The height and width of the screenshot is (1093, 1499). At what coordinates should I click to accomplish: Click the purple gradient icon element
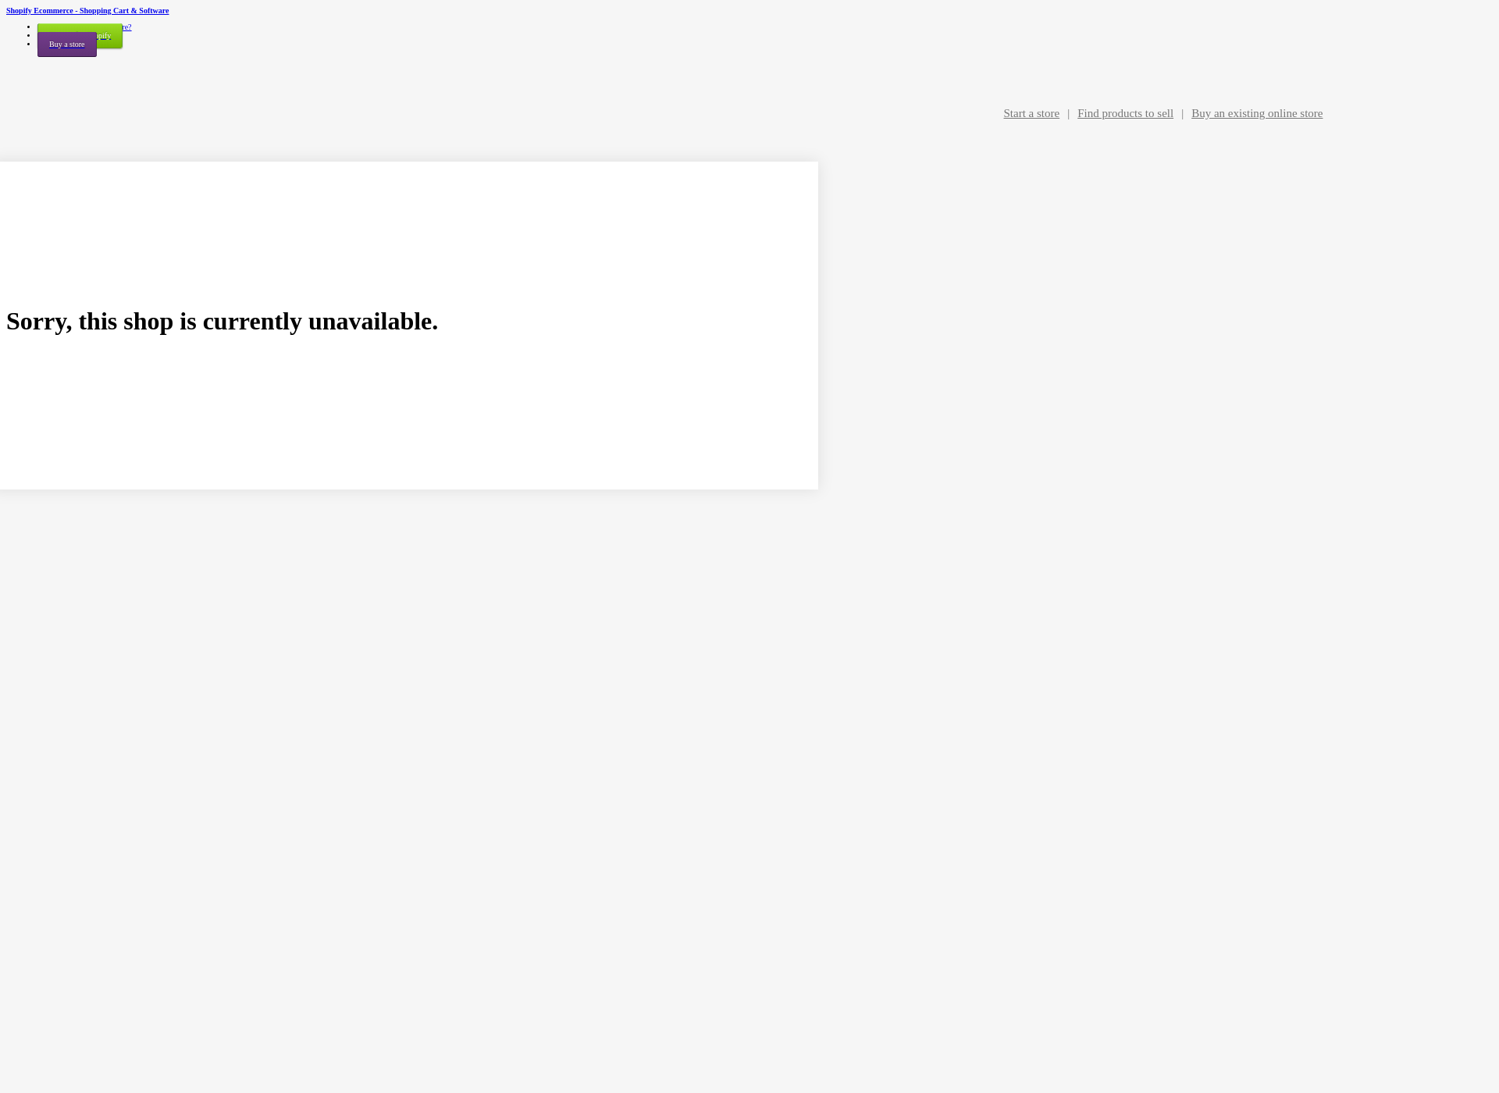click(x=66, y=45)
